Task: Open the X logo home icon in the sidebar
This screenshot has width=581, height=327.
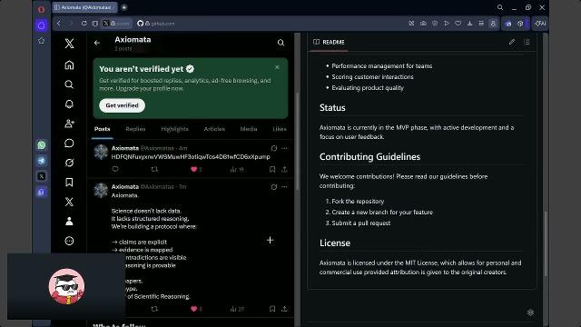Action: coord(69,44)
